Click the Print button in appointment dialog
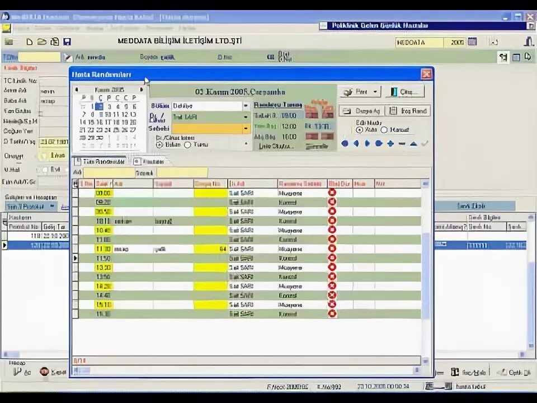Viewport: 537px width, 403px height. click(360, 92)
